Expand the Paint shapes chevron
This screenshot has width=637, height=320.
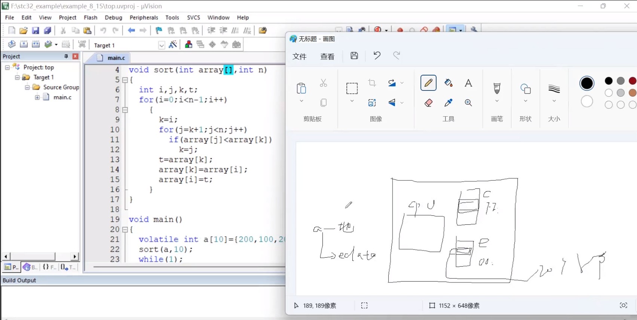pyautogui.click(x=526, y=101)
